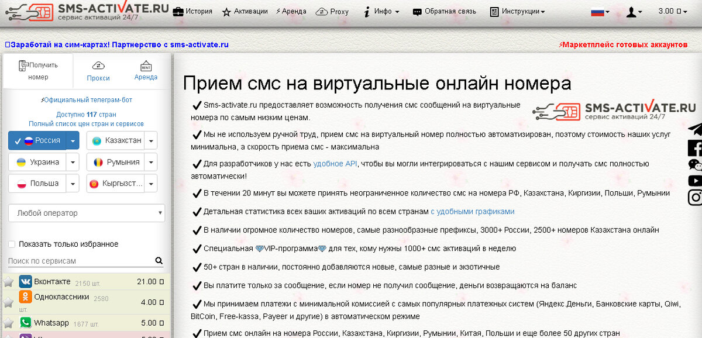Favorite Whatsapp with its star icon
This screenshot has height=338, width=702.
(9, 323)
